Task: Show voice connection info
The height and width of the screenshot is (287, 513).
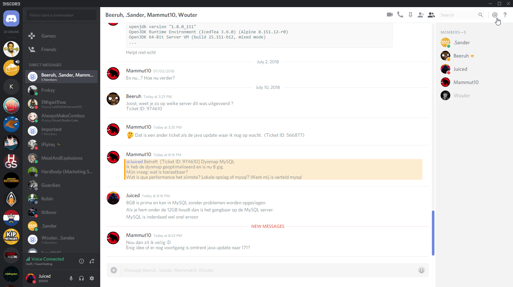Action: tap(81, 261)
